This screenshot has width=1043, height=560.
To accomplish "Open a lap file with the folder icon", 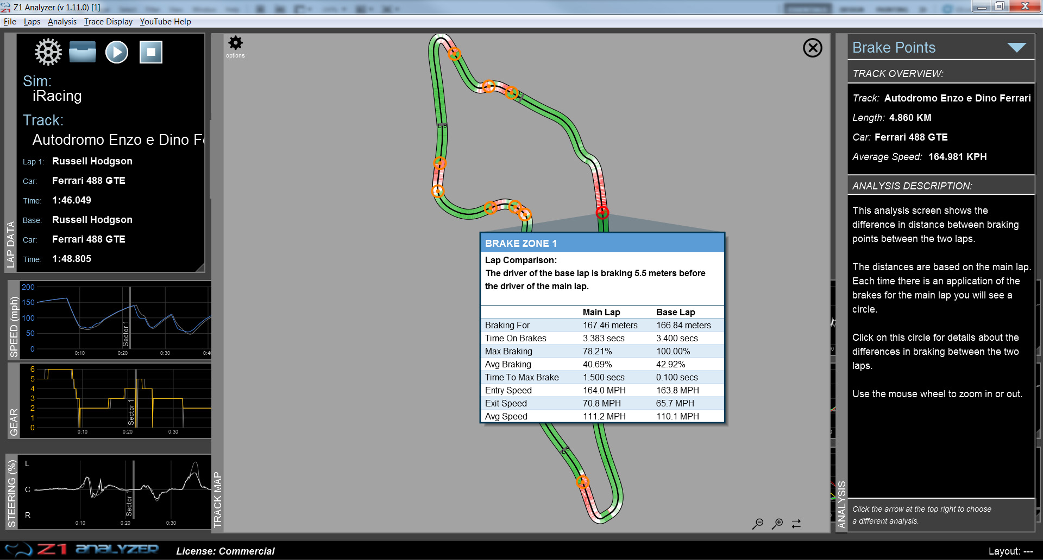I will 83,52.
